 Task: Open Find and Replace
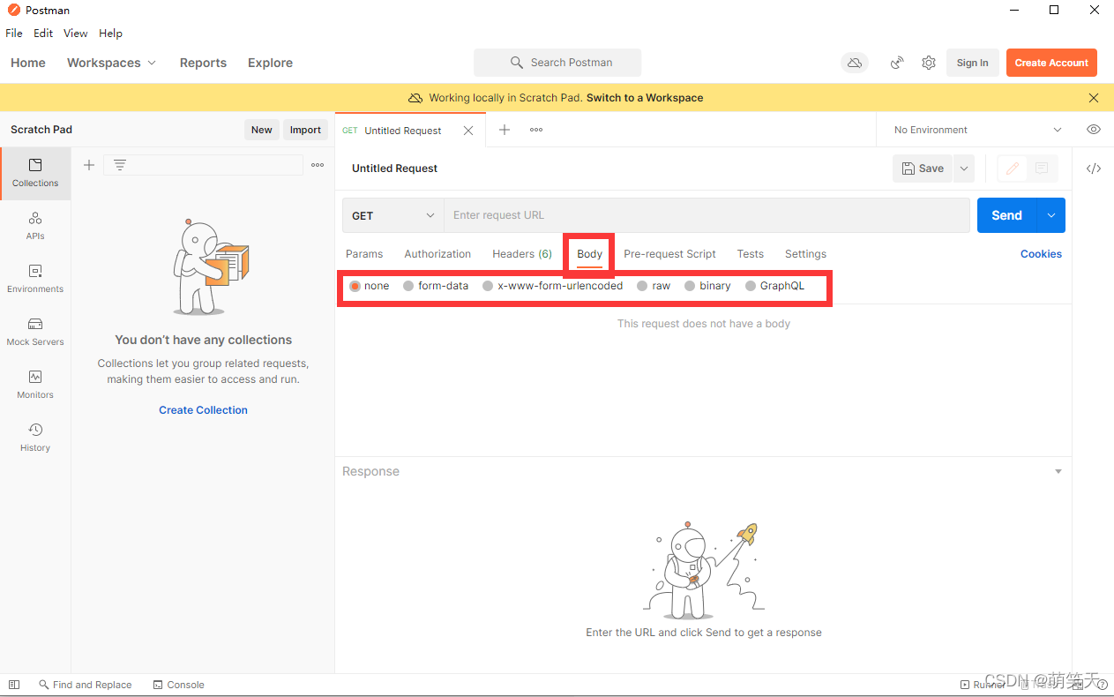pyautogui.click(x=85, y=685)
